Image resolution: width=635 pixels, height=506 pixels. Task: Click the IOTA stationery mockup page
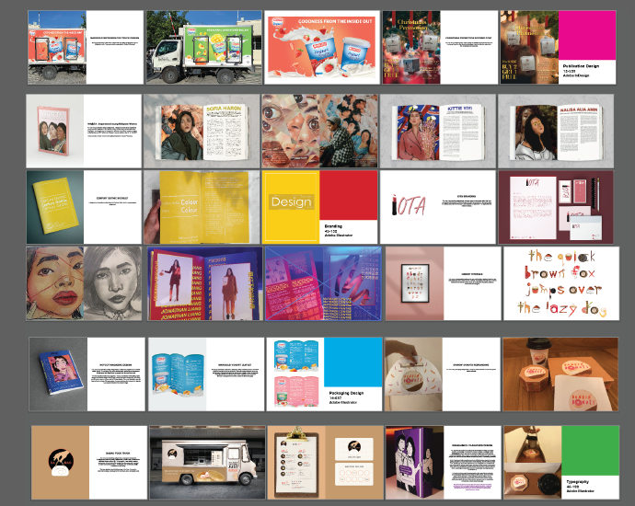coord(557,206)
